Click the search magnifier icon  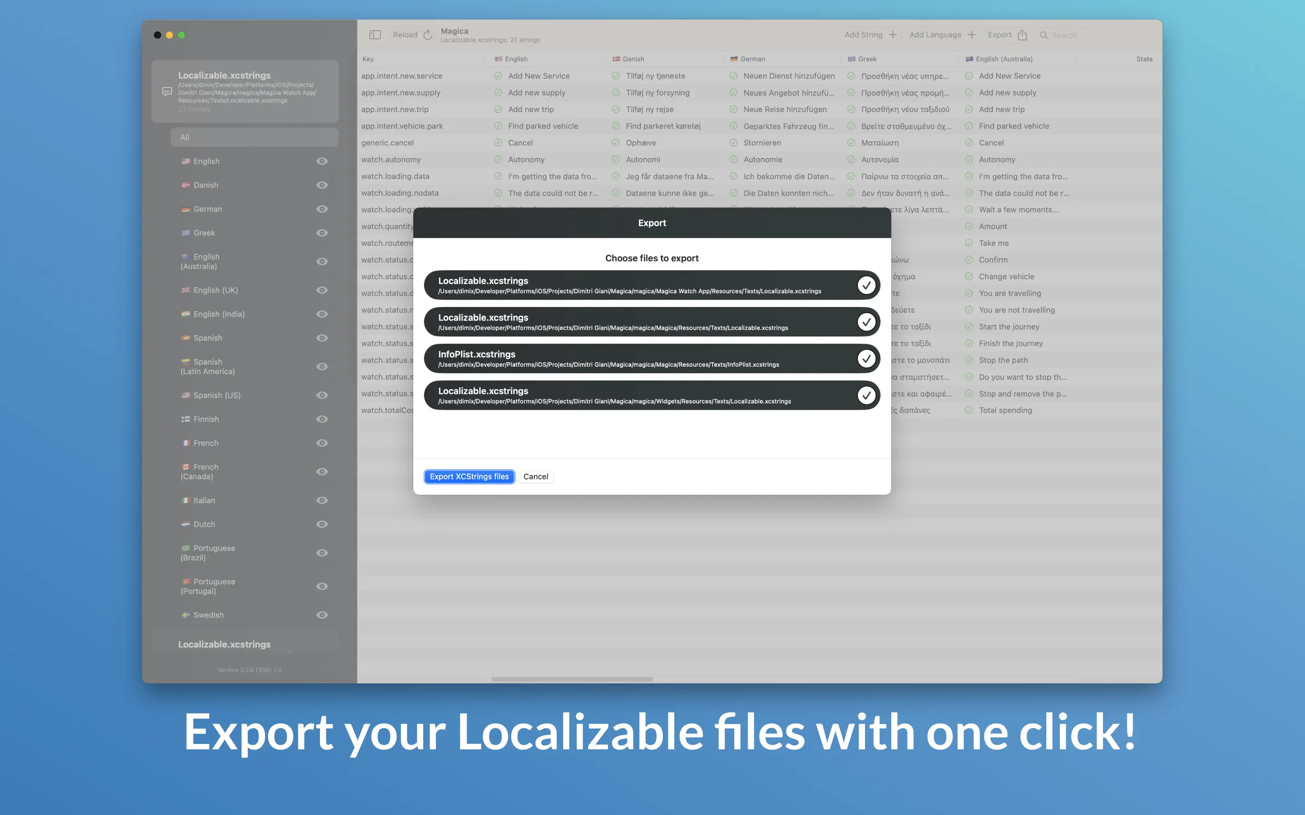(1044, 35)
